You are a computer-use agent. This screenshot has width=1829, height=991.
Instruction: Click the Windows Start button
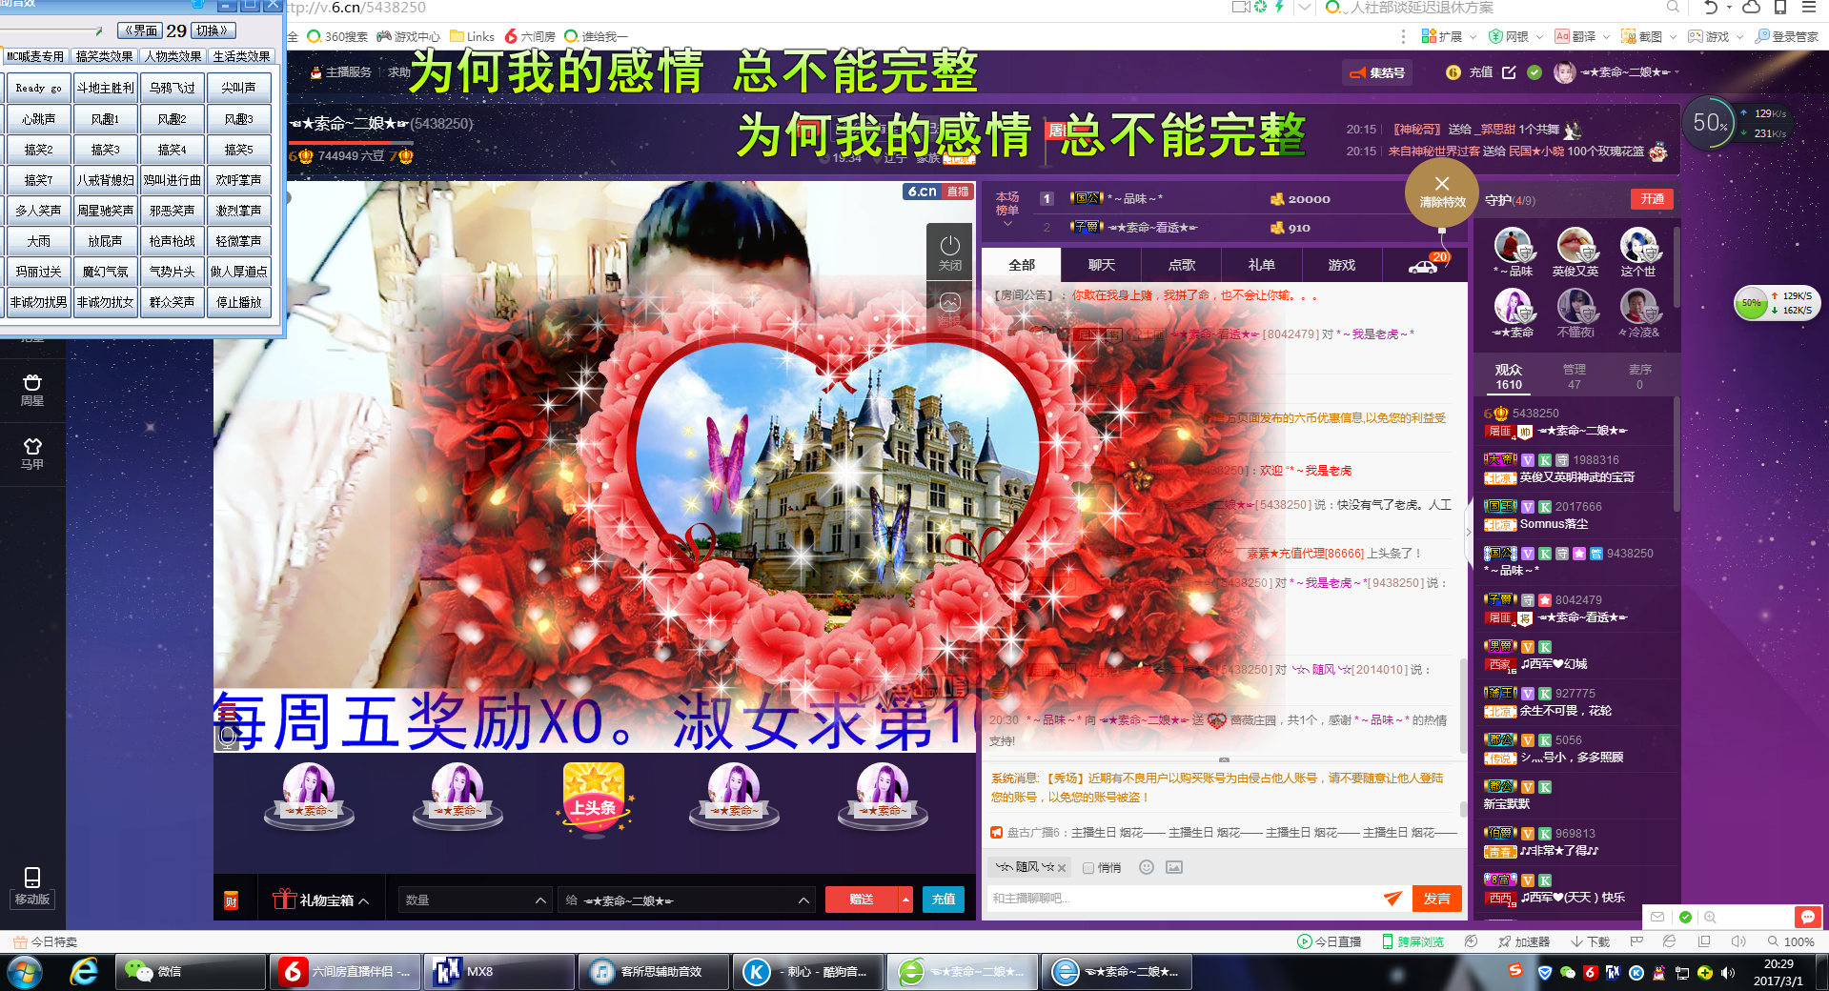[25, 972]
